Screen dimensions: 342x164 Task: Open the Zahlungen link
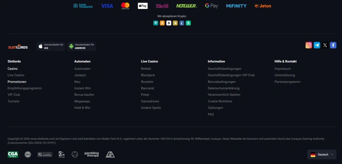point(215,107)
